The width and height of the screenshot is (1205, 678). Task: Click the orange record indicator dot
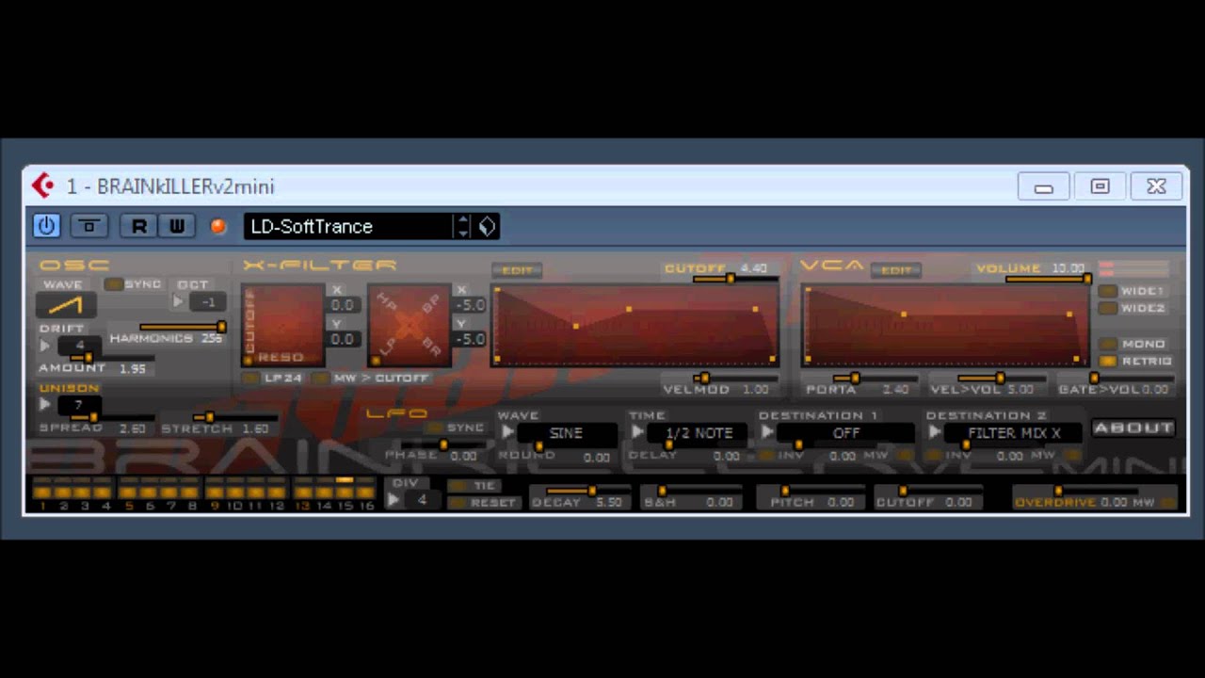[x=218, y=226]
